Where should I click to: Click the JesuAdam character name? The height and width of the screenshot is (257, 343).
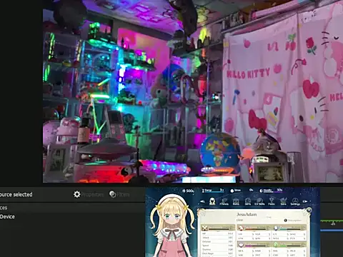pos(247,214)
